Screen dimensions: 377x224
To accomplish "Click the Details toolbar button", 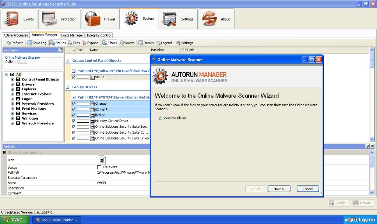I will [146, 43].
